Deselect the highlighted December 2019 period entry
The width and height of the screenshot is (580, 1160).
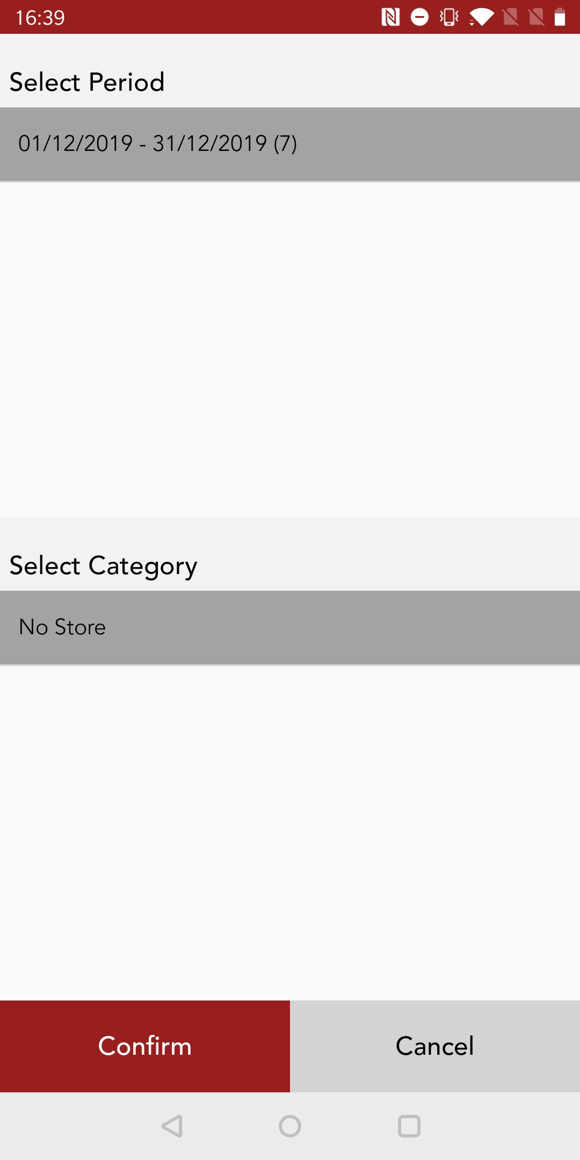(290, 143)
